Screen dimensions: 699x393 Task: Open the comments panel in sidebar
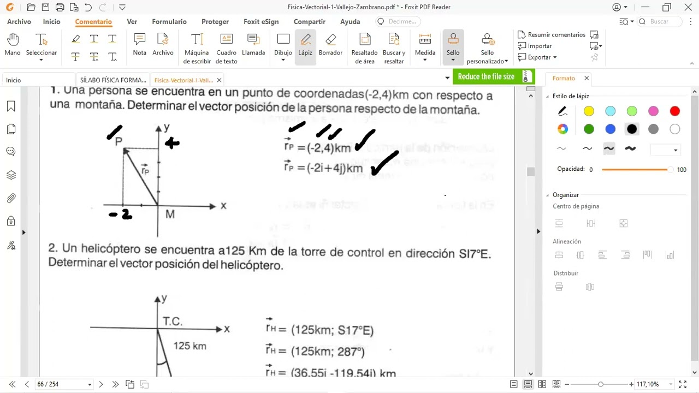(x=11, y=152)
